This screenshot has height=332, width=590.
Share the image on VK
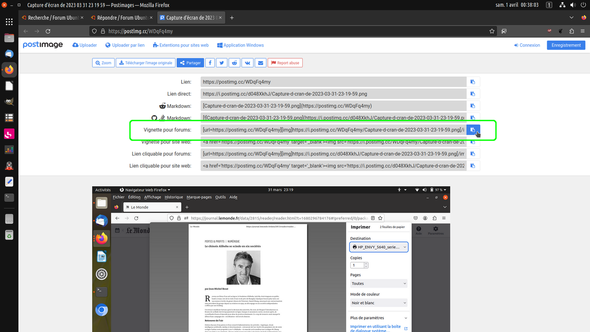[x=248, y=63]
